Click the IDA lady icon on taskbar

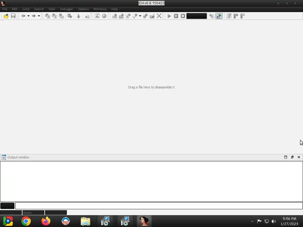(x=144, y=221)
